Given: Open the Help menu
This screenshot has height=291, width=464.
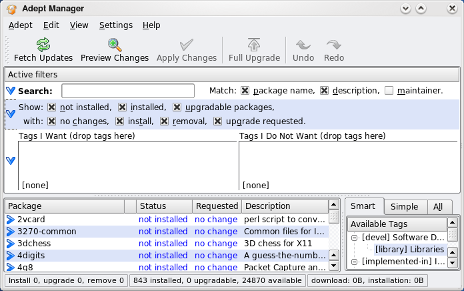Looking at the screenshot, I should point(151,25).
